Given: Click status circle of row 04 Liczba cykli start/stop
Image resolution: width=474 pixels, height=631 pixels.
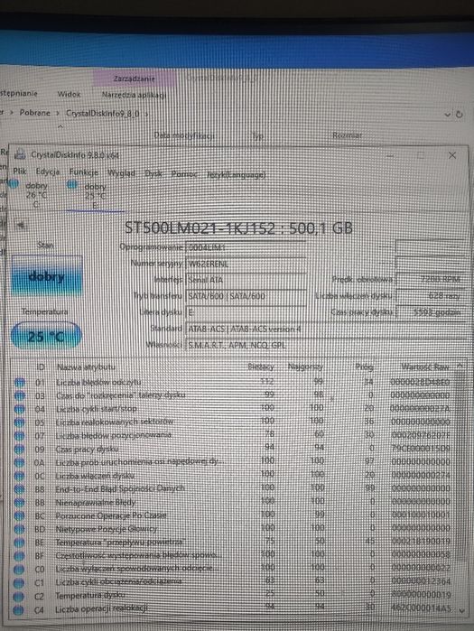Looking at the screenshot, I should (x=20, y=409).
